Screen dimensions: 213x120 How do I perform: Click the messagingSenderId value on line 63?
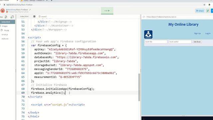77,69
